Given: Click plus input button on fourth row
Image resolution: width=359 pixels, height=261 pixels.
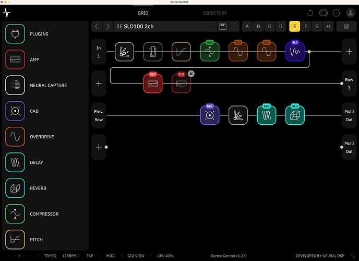Looking at the screenshot, I should point(99,147).
